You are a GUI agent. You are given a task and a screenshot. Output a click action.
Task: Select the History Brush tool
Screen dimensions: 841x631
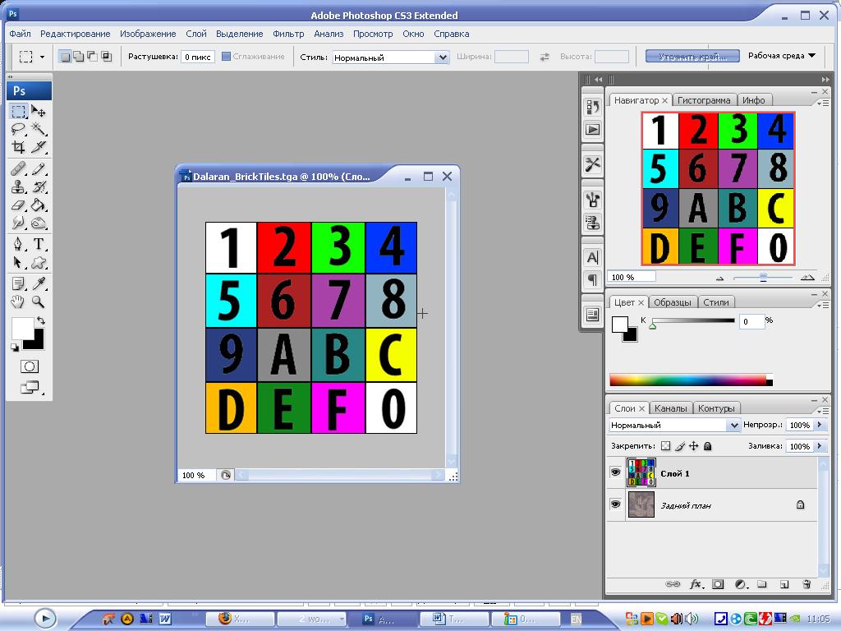tap(39, 187)
